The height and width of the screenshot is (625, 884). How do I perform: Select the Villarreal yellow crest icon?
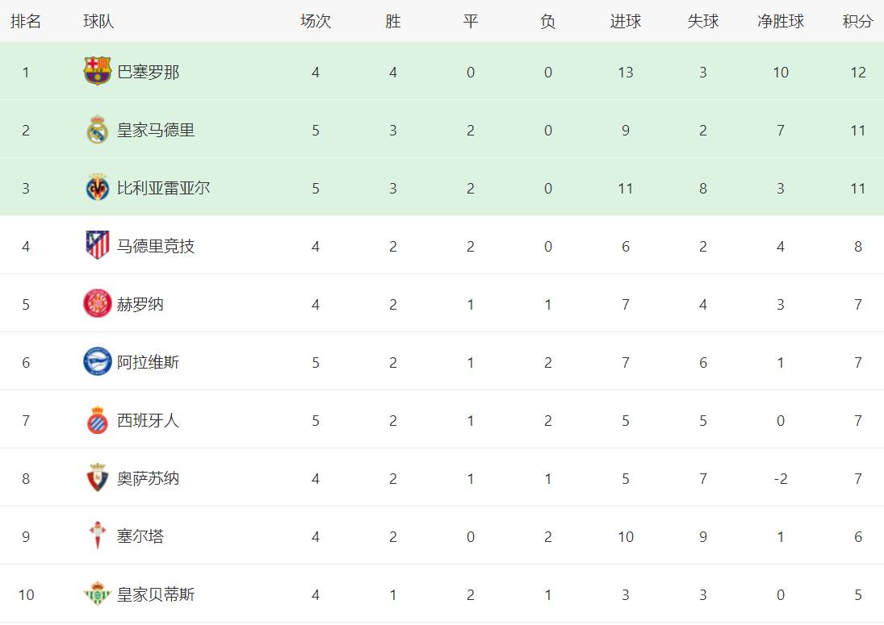pyautogui.click(x=97, y=187)
